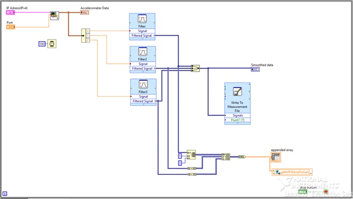Screen dimensions: 353x199
Task: Select the IP Adress(IPv4) string control terminal
Action: click(10, 13)
